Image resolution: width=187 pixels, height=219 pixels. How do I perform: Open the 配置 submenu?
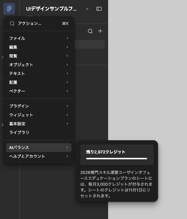point(39,82)
